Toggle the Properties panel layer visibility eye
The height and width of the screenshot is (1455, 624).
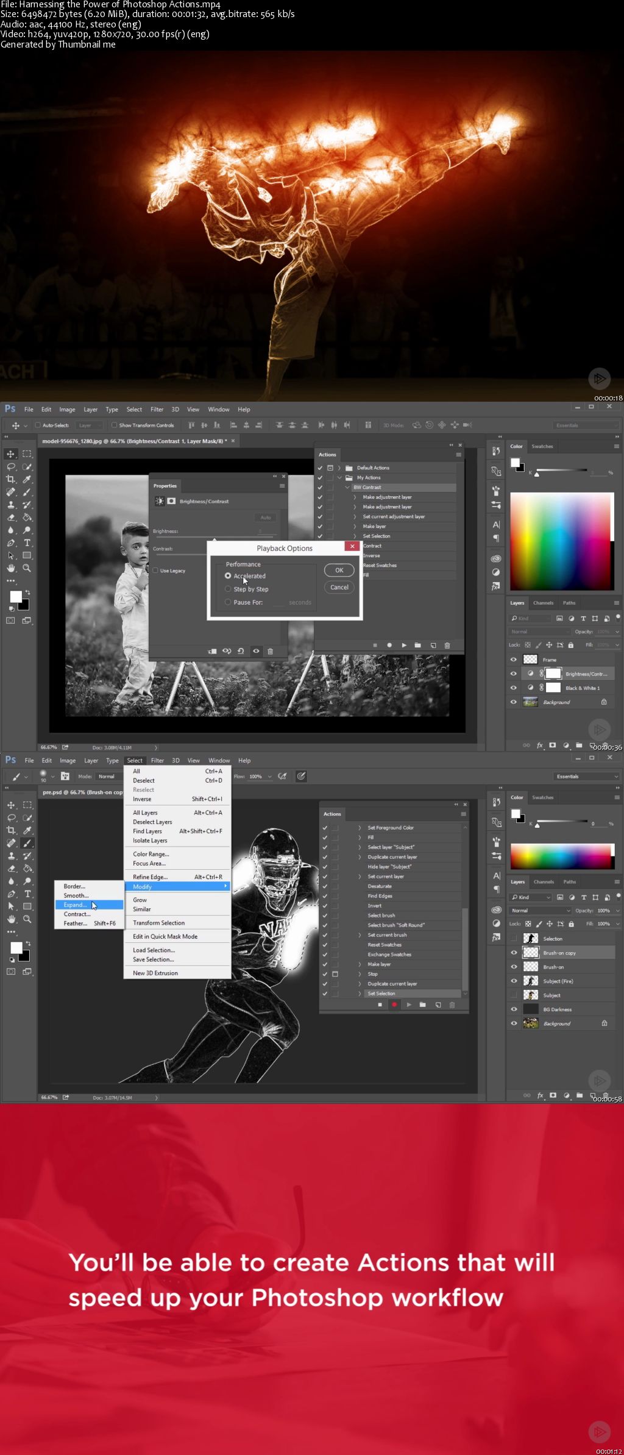(x=256, y=651)
